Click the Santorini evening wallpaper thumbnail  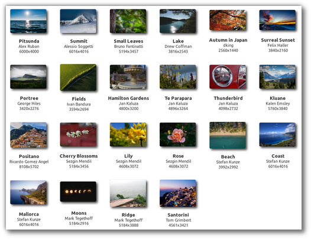click(178, 193)
